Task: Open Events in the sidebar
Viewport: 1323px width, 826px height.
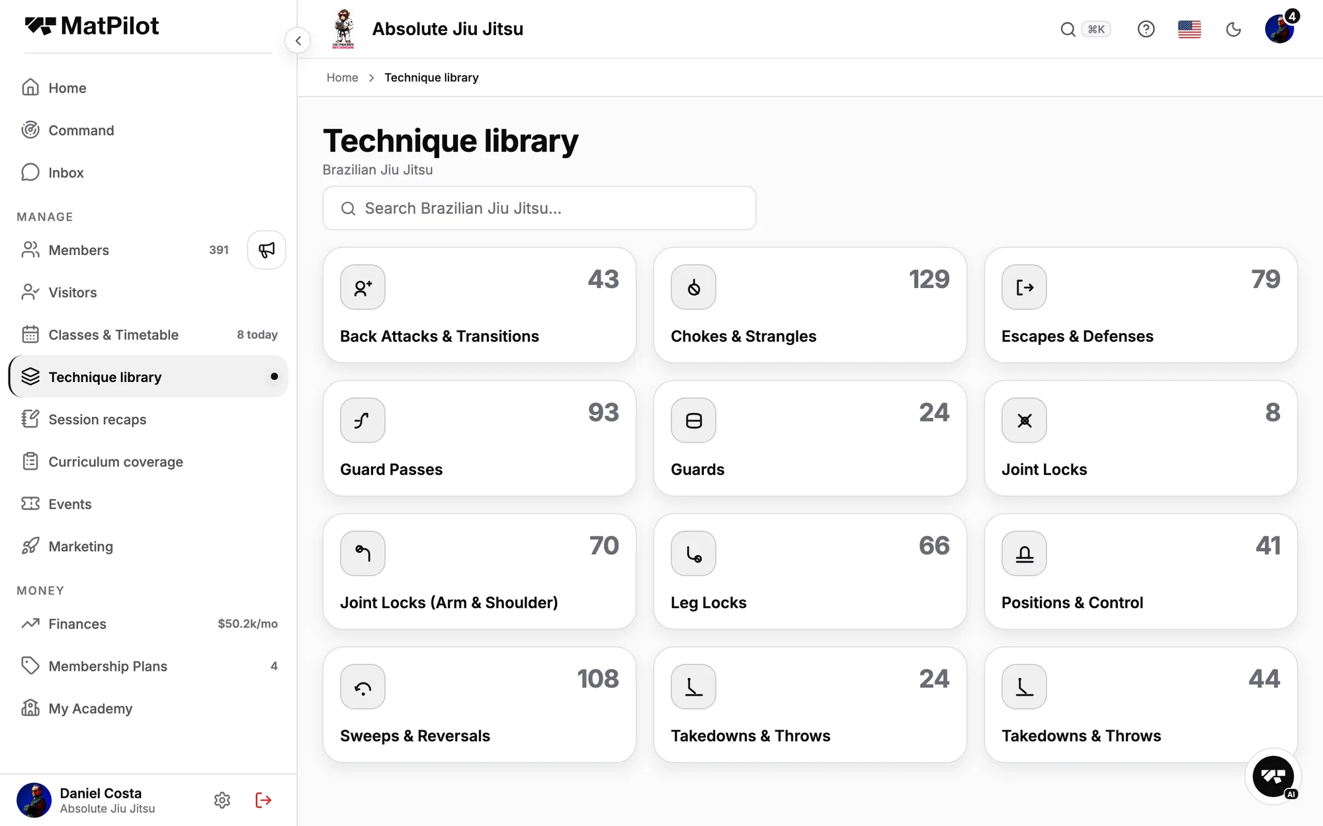Action: [x=148, y=504]
